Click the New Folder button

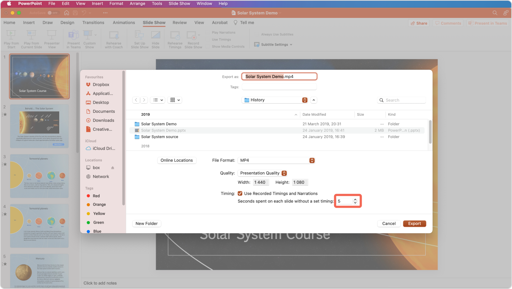(x=147, y=224)
